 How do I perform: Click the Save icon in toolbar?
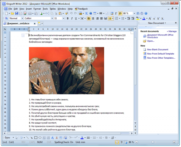[x=17, y=13]
